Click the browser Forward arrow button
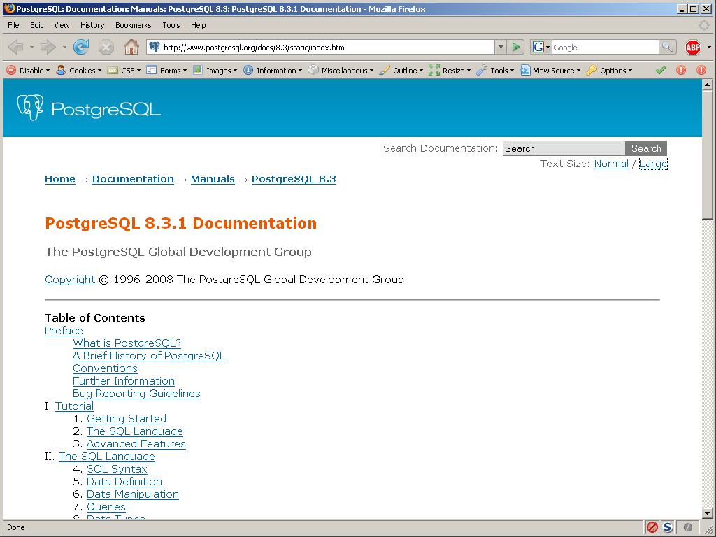The image size is (716, 537). point(48,47)
